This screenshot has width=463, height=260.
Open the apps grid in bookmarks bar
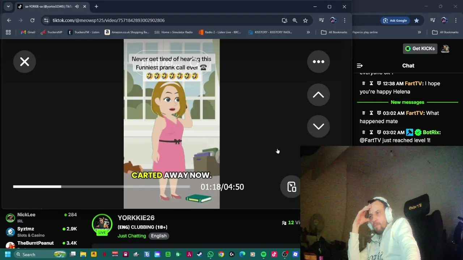tap(8, 32)
